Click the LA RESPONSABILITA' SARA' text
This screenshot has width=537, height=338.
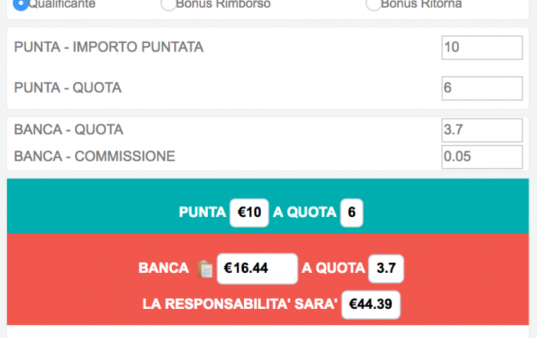tap(239, 304)
